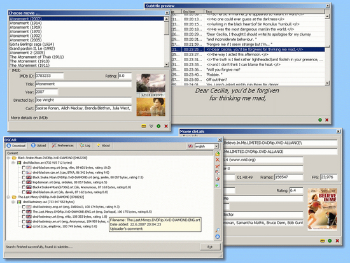
Task: Click the Directed by field Joe Wright
Action: point(83,100)
